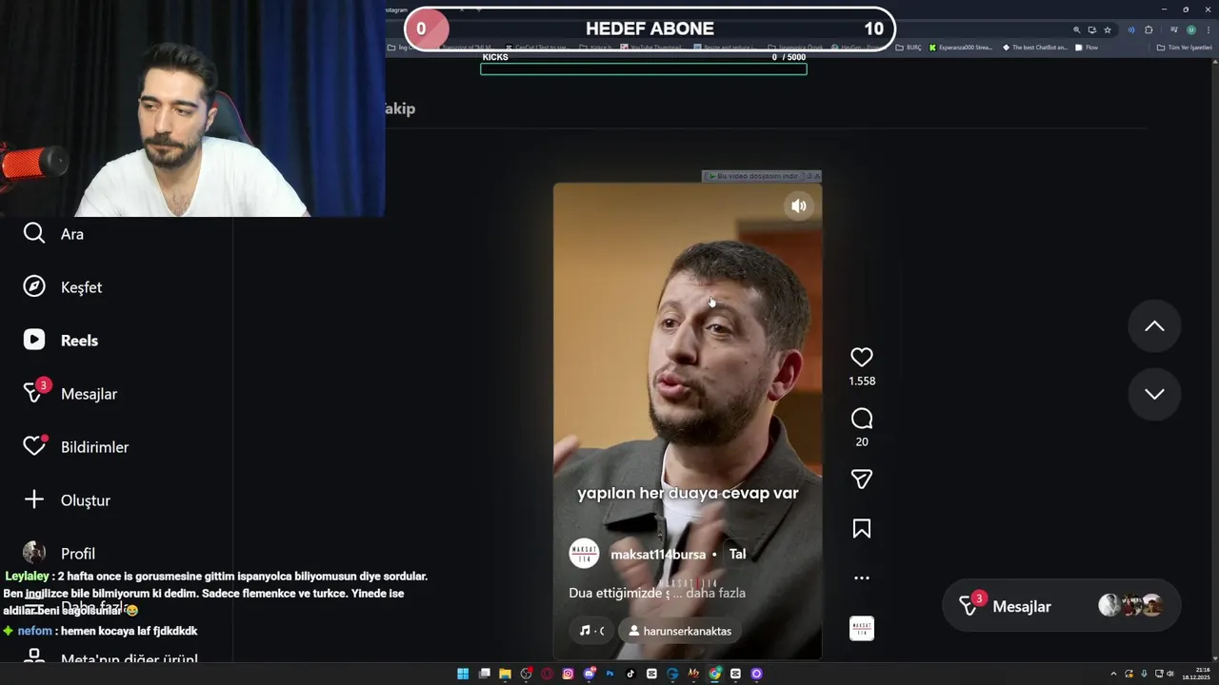Open Instagram app in taskbar

coord(568,674)
